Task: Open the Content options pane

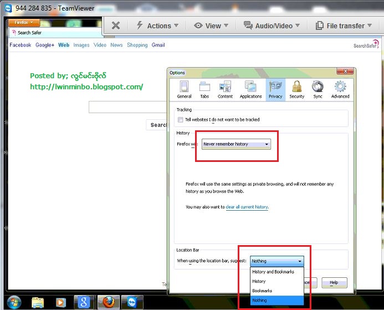Action: click(x=225, y=90)
